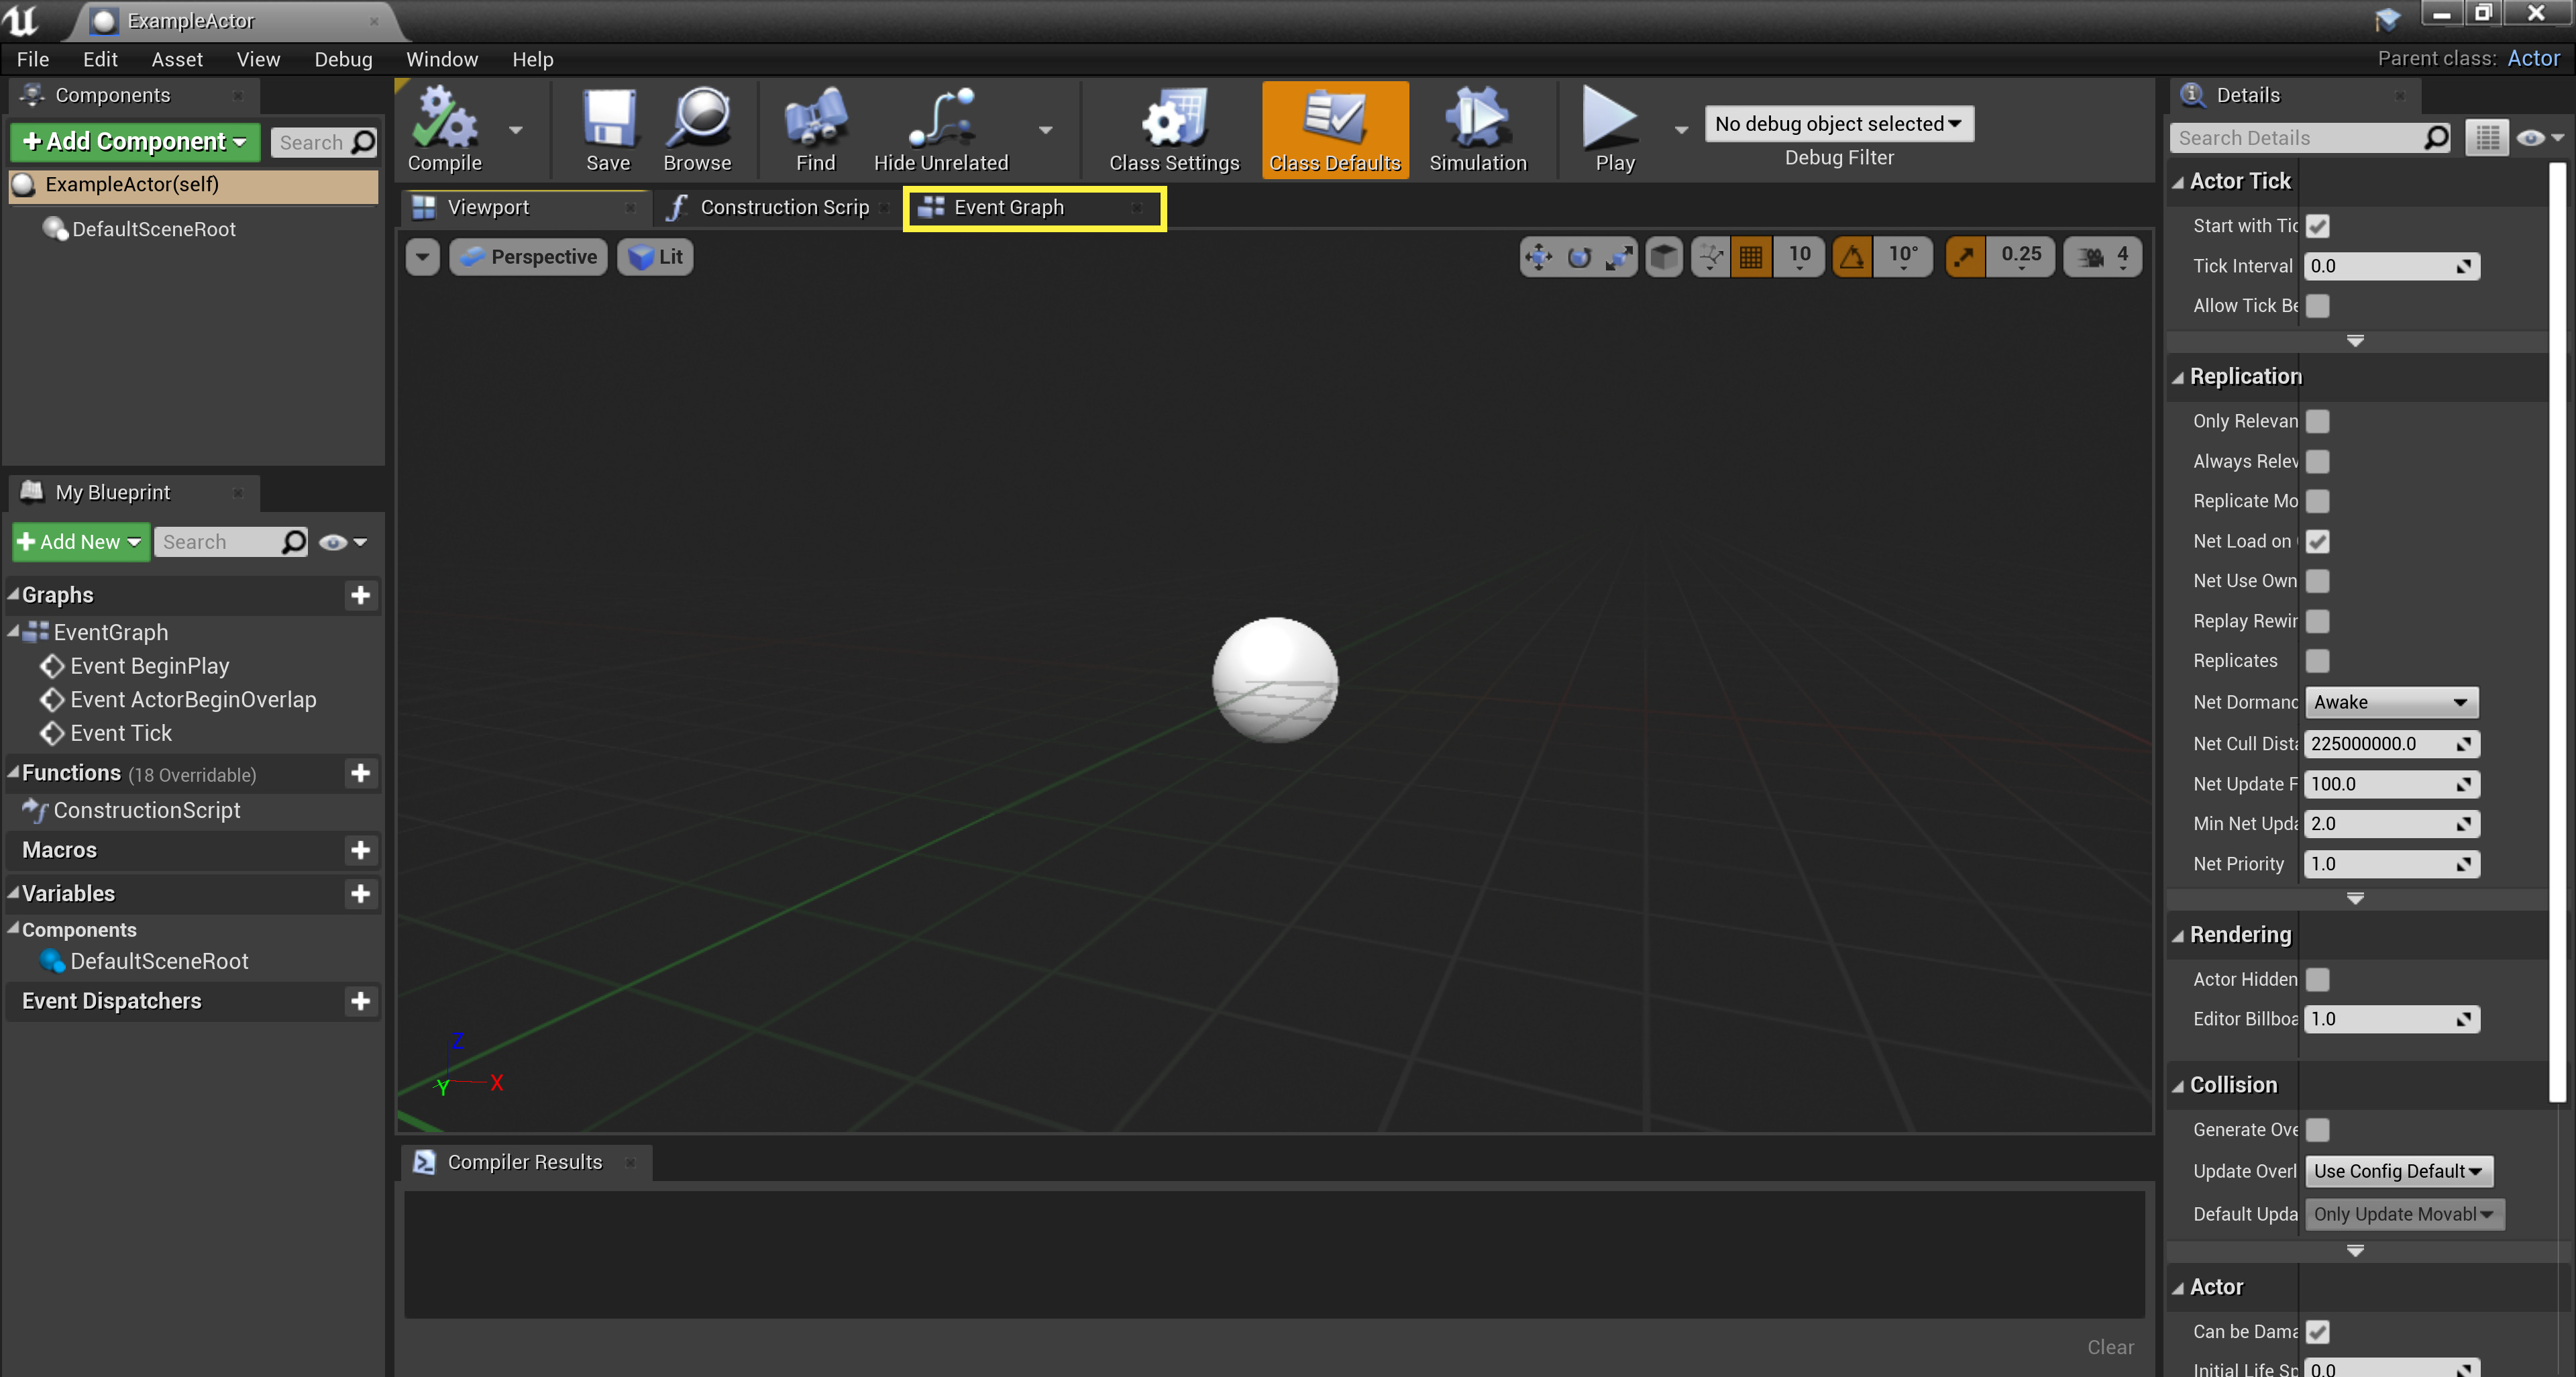Uncheck Start with Tick Enabled

[x=2318, y=226]
